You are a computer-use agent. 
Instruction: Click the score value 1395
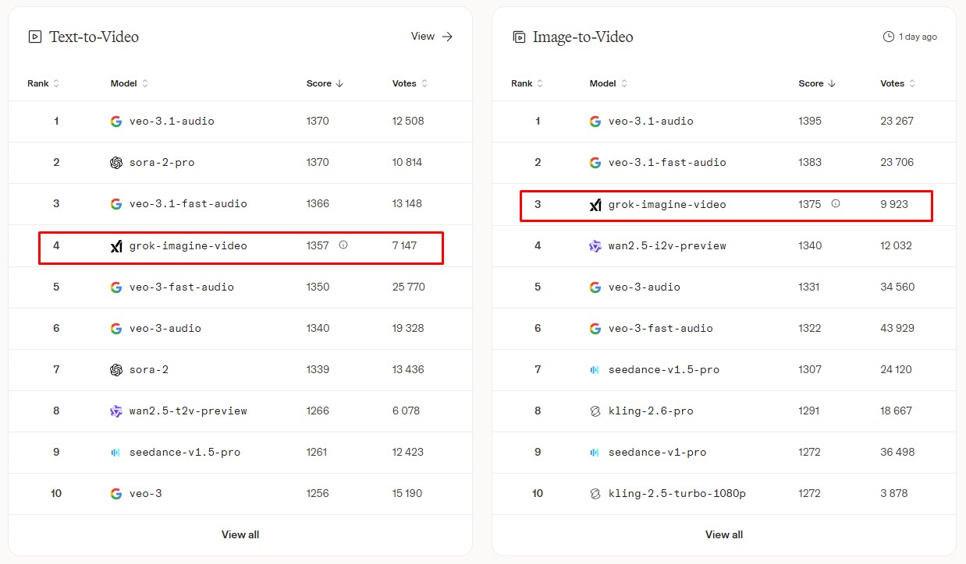tap(810, 122)
